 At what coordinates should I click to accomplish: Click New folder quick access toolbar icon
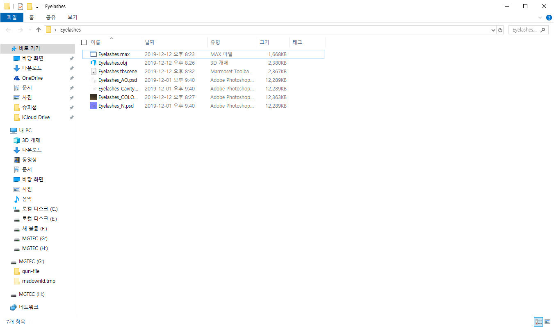click(30, 6)
